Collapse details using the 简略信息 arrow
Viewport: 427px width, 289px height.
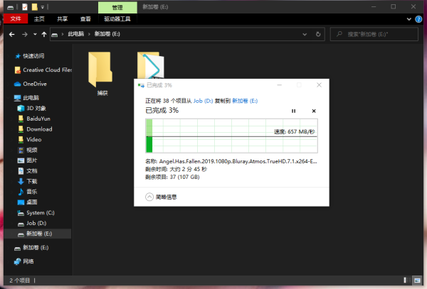point(149,197)
